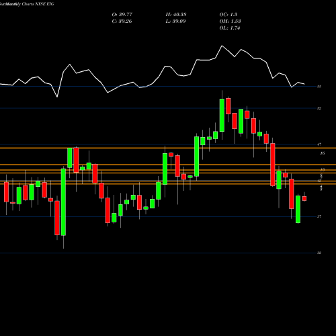The image size is (336, 336).
Task: Click the 'C: 39.26' close price value
Action: click(x=122, y=22)
